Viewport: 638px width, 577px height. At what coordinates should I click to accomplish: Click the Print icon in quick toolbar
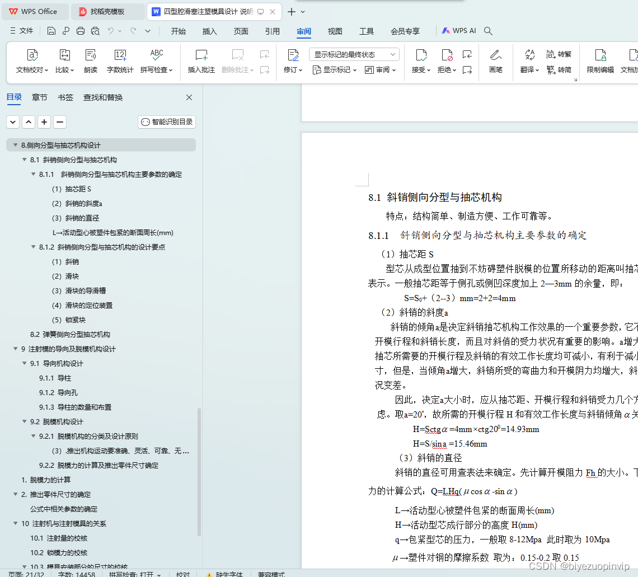[81, 31]
